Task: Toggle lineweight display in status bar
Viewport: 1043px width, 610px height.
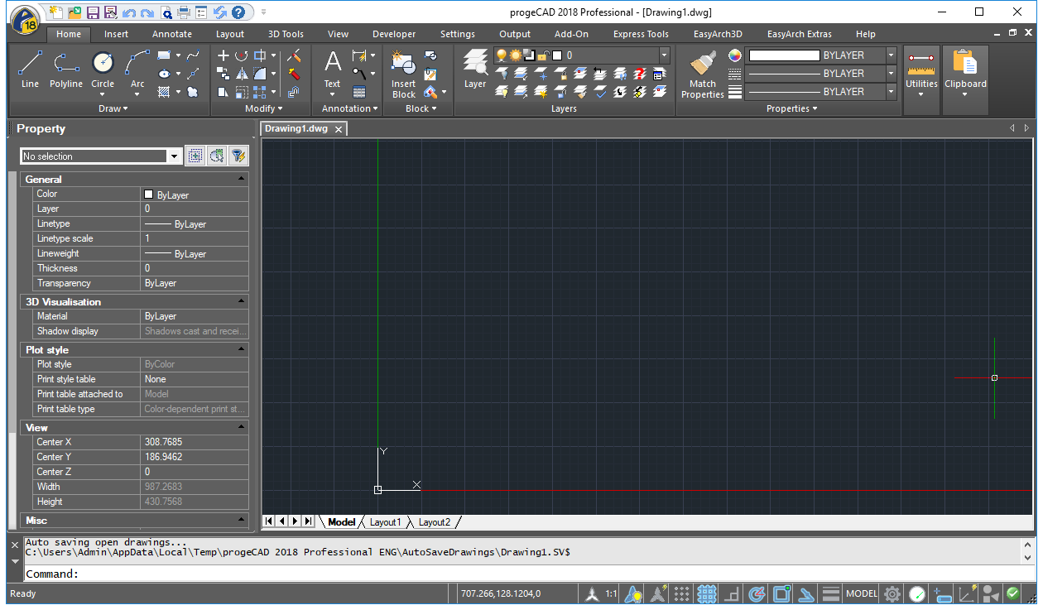Action: pos(831,593)
